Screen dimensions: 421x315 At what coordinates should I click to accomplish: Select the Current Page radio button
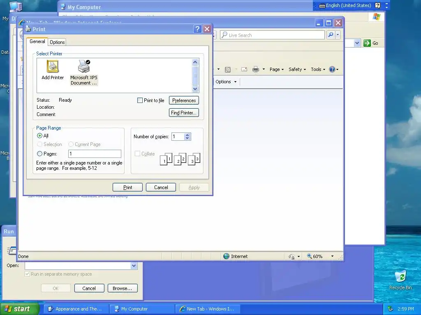pyautogui.click(x=71, y=144)
